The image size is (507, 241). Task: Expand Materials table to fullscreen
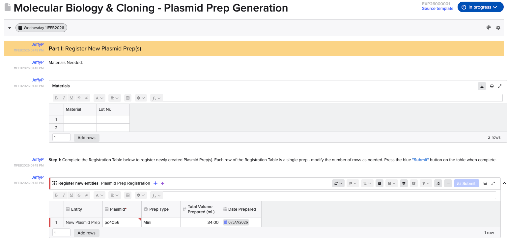[500, 86]
